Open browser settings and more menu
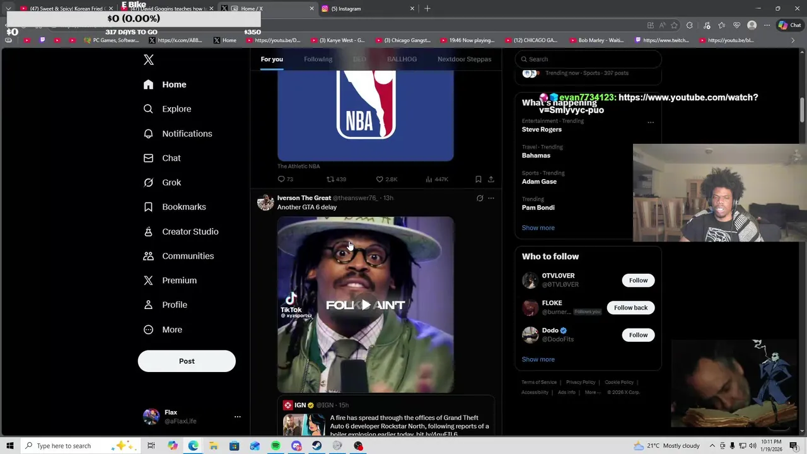Viewport: 807px width, 454px height. pyautogui.click(x=767, y=25)
